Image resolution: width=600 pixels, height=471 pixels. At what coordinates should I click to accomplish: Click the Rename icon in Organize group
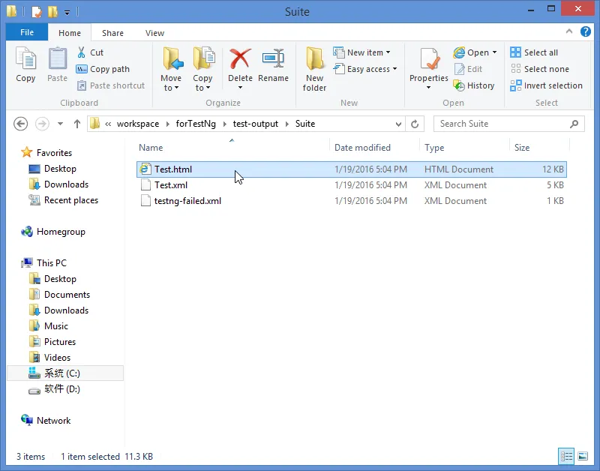(273, 59)
